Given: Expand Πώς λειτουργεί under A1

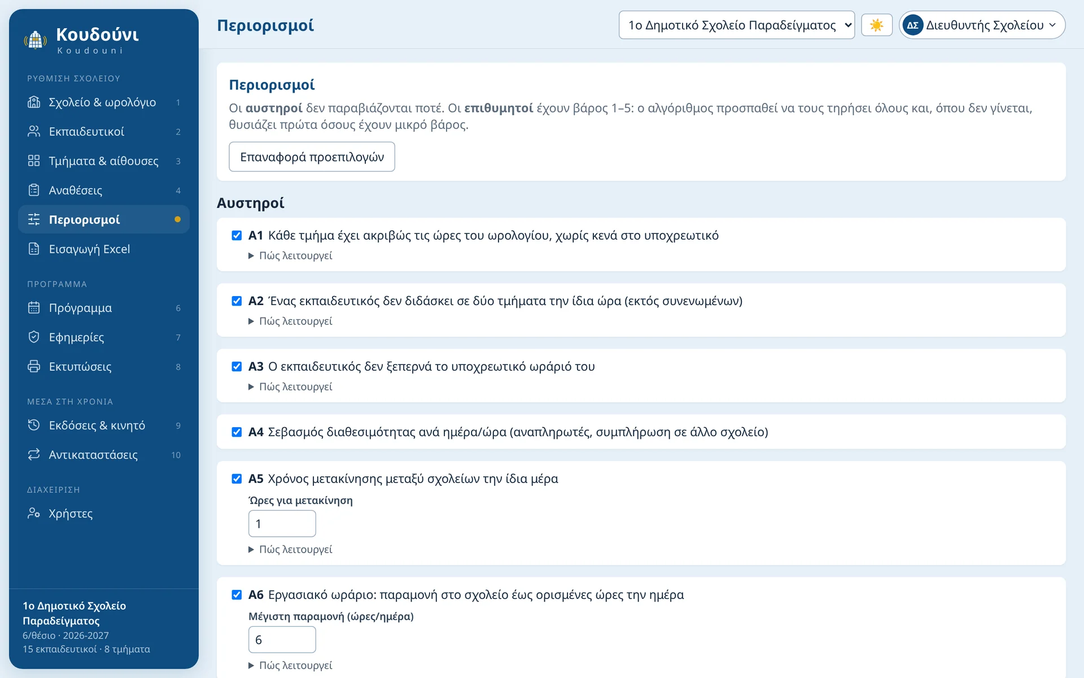Looking at the screenshot, I should click(x=290, y=256).
